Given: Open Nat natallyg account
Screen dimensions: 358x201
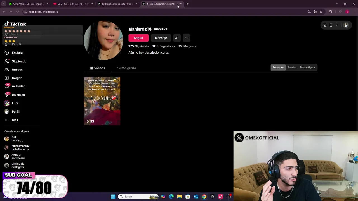Looking at the screenshot, I should 17,139.
